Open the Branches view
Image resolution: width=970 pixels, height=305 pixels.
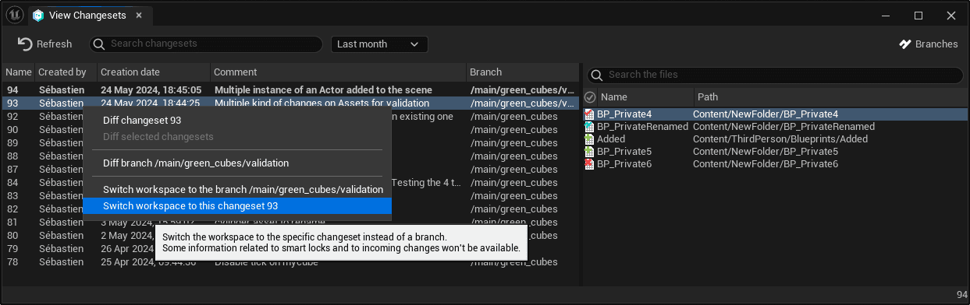pyautogui.click(x=928, y=44)
